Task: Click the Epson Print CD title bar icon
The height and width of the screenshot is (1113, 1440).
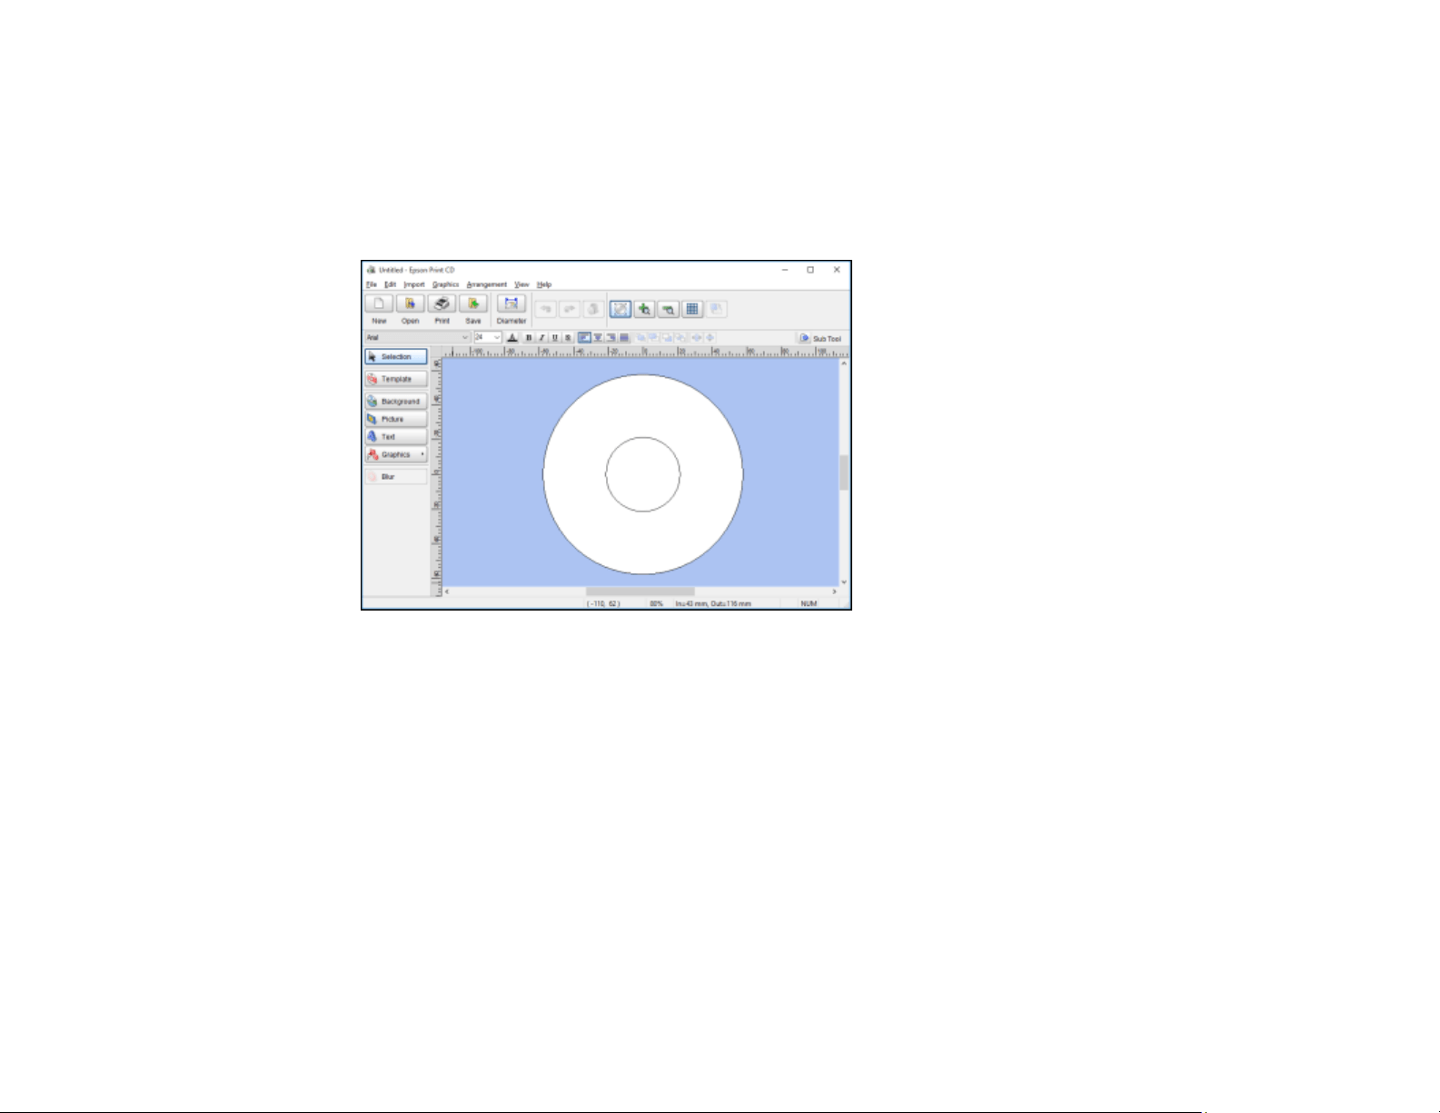Action: coord(371,270)
